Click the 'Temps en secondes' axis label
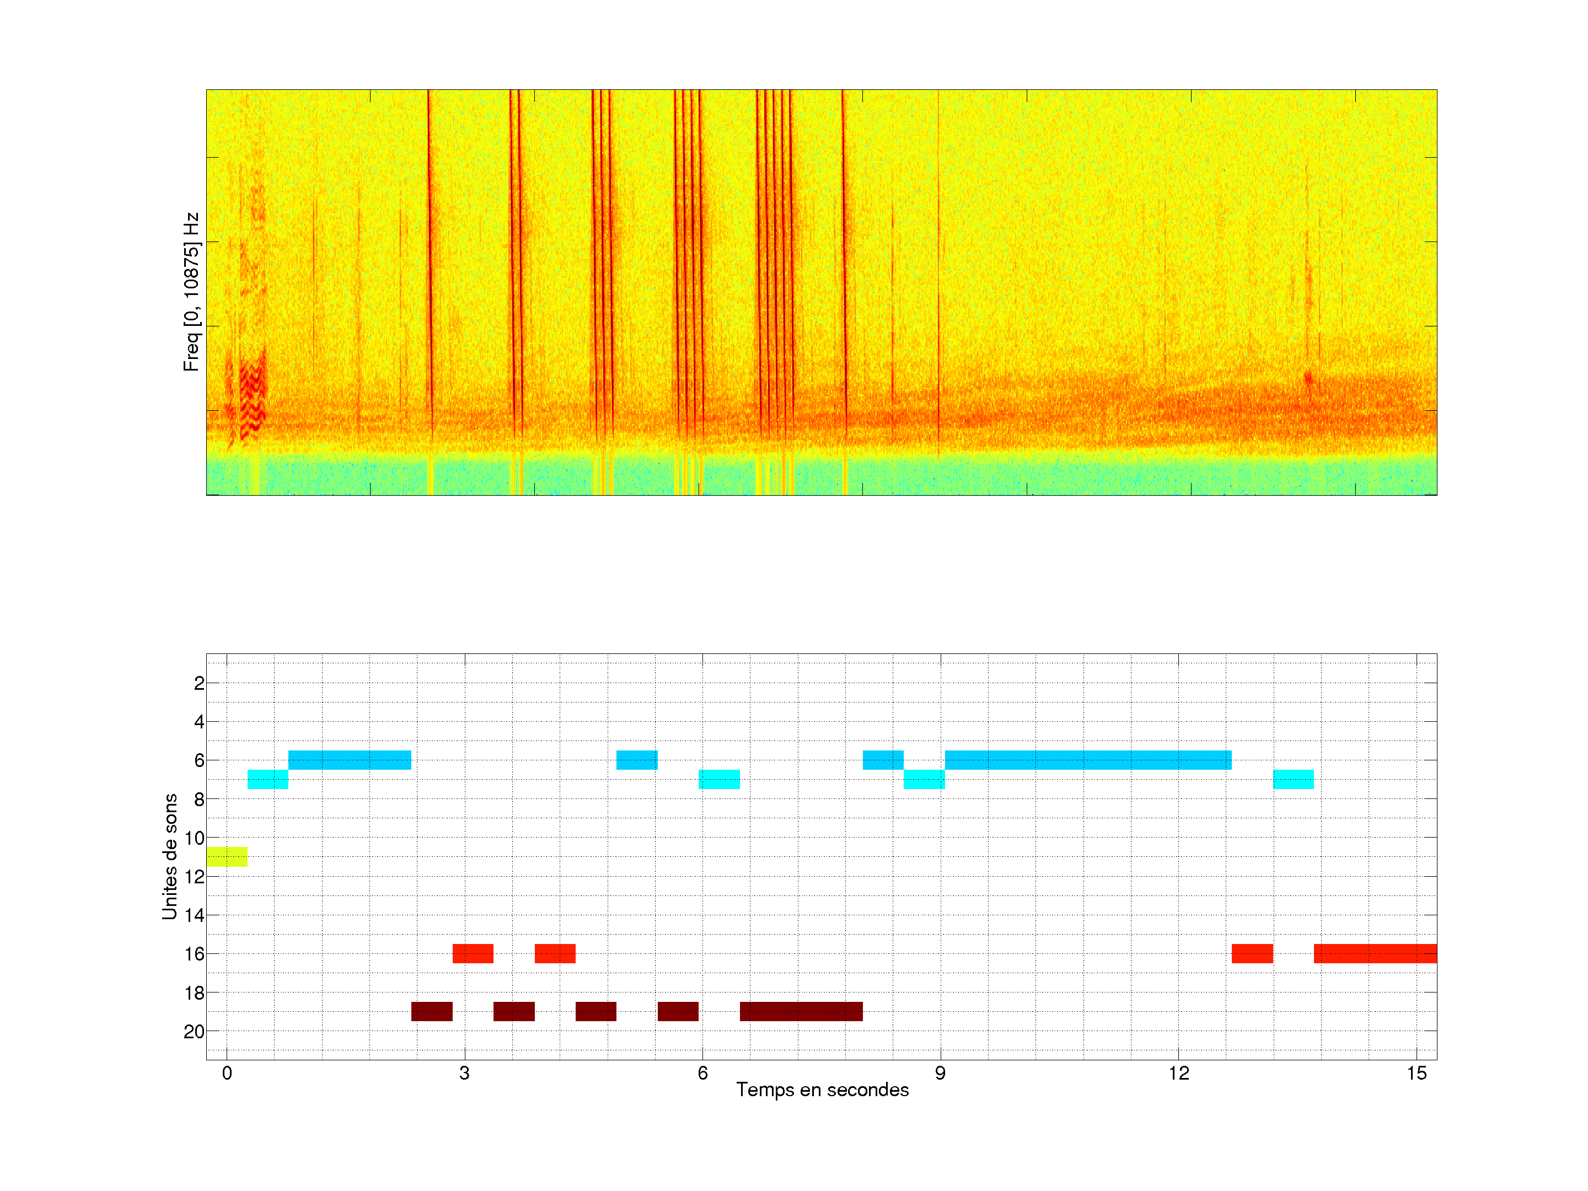The width and height of the screenshot is (1588, 1191). click(x=822, y=1090)
